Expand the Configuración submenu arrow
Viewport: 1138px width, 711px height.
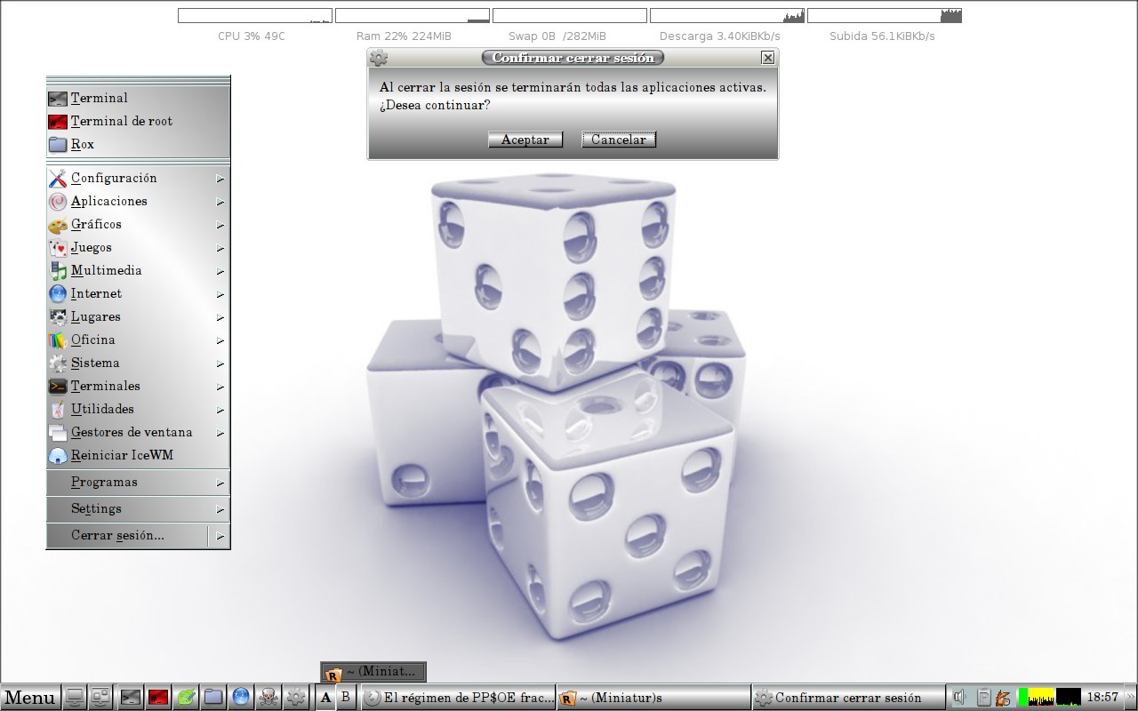click(220, 179)
